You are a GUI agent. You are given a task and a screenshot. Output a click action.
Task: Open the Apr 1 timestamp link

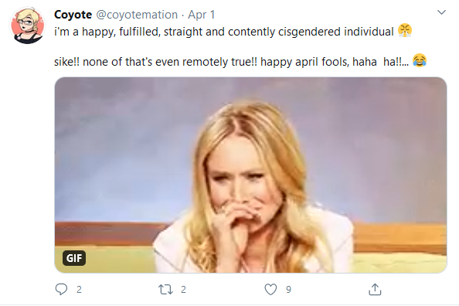pos(202,15)
